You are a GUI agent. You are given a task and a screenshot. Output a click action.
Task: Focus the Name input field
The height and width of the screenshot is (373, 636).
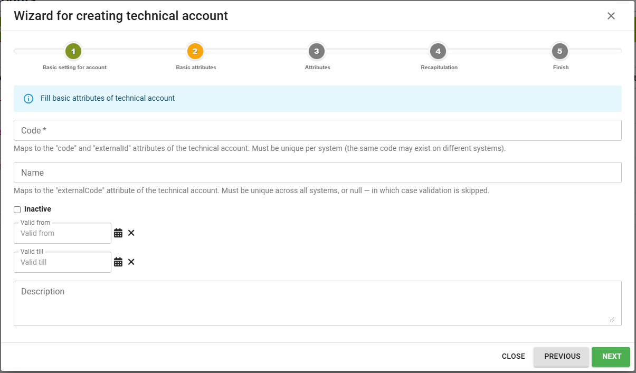[318, 173]
